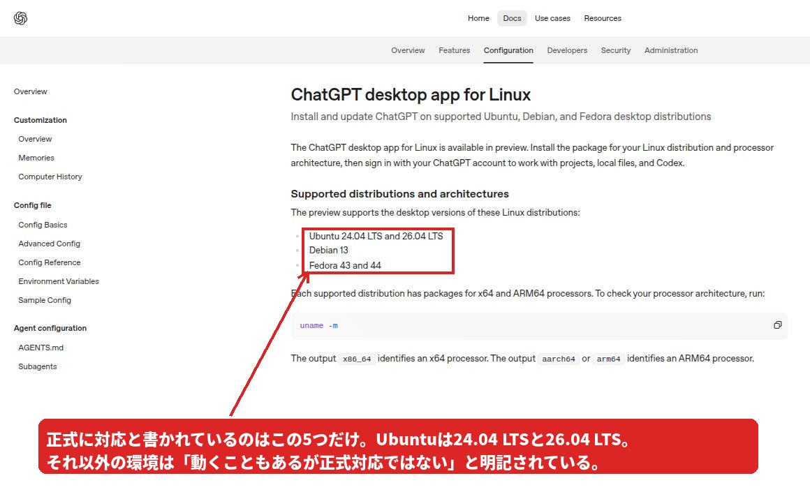The width and height of the screenshot is (810, 499).
Task: Open Overview under Customization
Action: pos(35,139)
